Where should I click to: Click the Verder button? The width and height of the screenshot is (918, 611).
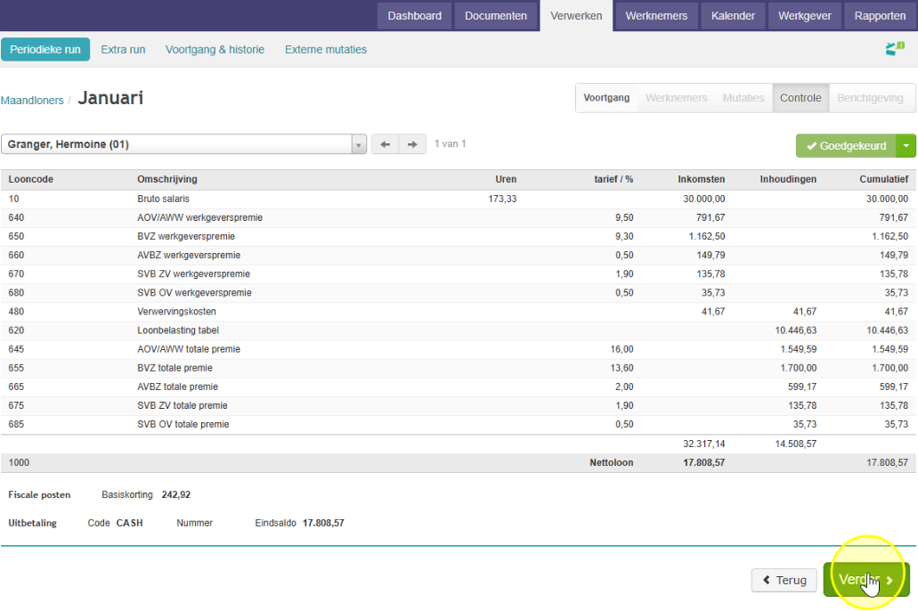(x=866, y=580)
